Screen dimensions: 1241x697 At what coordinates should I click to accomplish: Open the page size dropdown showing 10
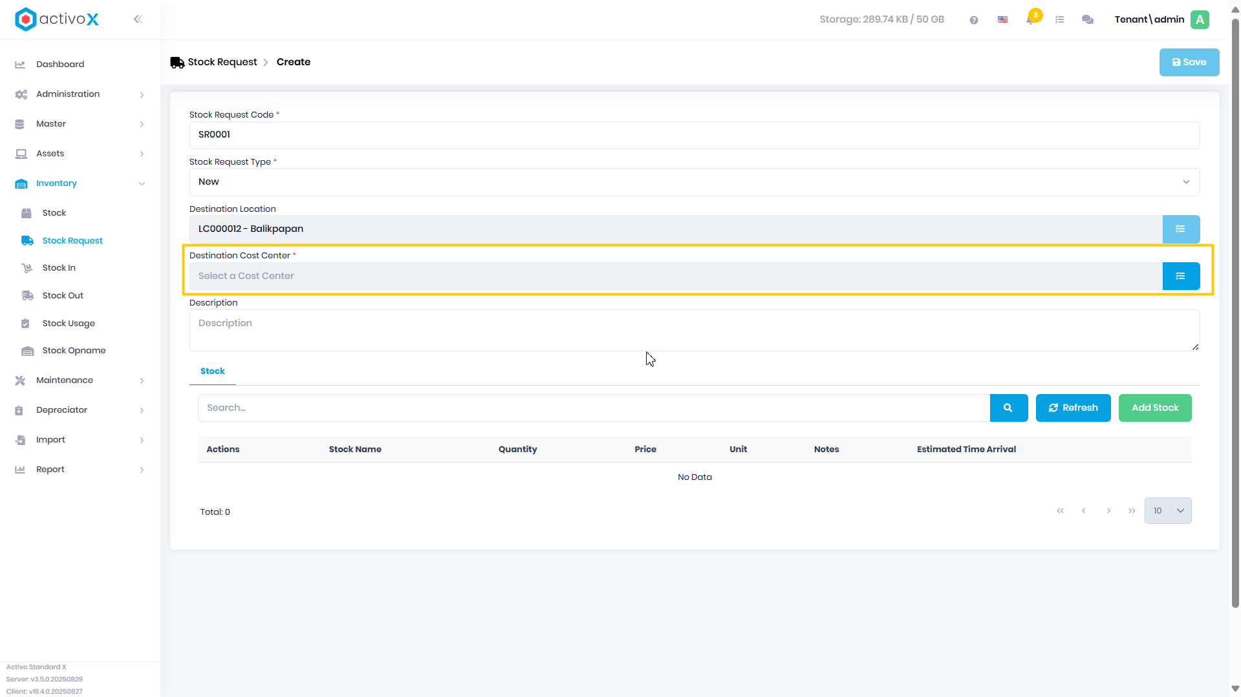pyautogui.click(x=1167, y=511)
